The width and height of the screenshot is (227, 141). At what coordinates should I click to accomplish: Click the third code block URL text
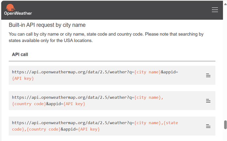95,126
